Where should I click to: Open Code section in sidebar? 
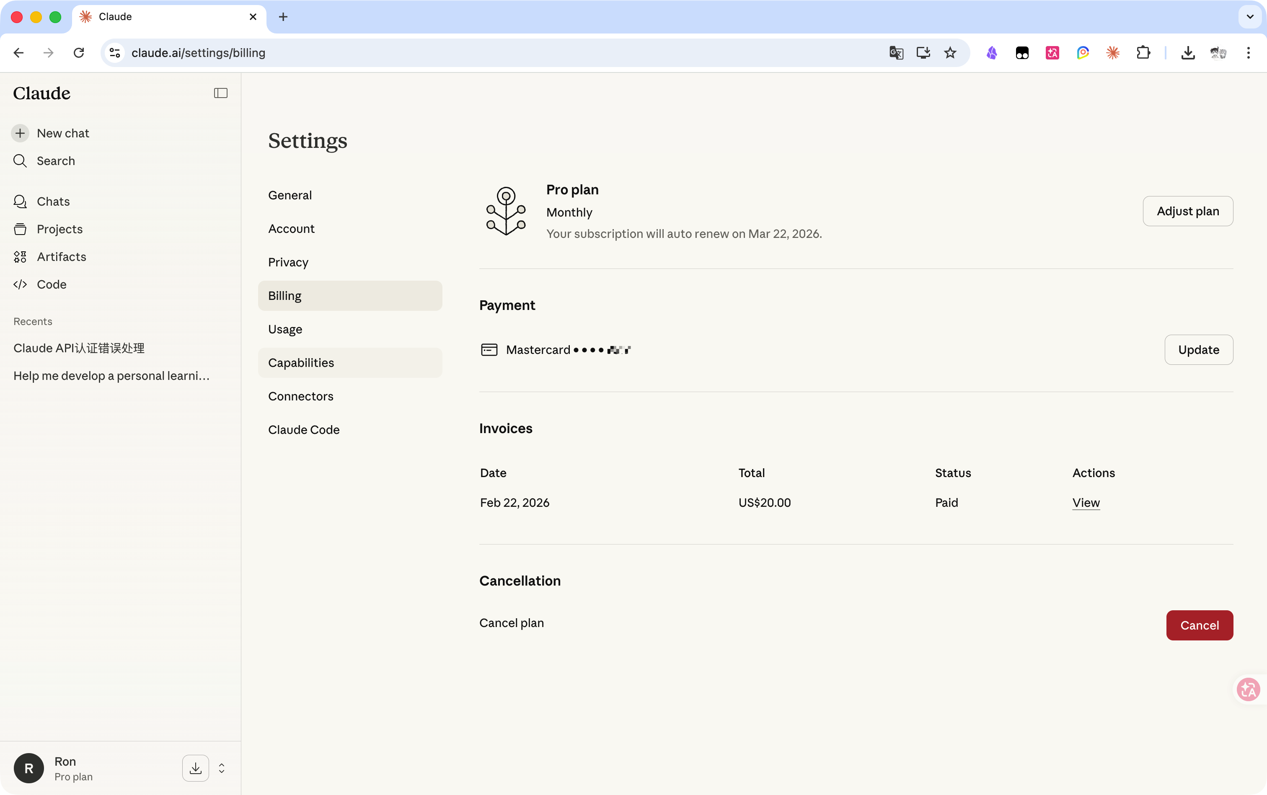40,284
